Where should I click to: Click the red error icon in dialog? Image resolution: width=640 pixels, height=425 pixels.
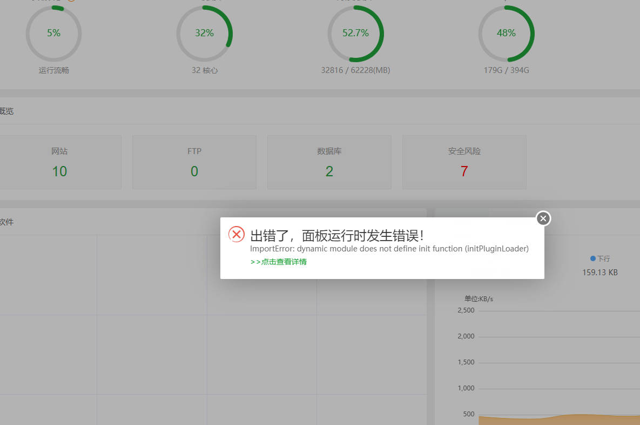click(237, 234)
